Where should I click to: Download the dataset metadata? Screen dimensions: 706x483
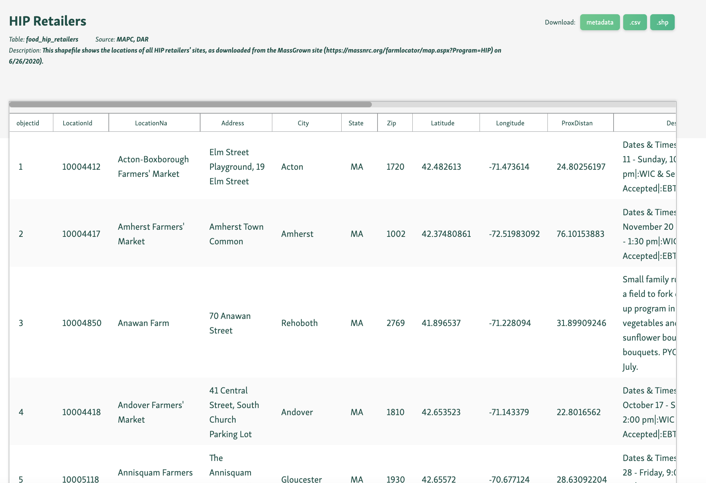pos(600,22)
